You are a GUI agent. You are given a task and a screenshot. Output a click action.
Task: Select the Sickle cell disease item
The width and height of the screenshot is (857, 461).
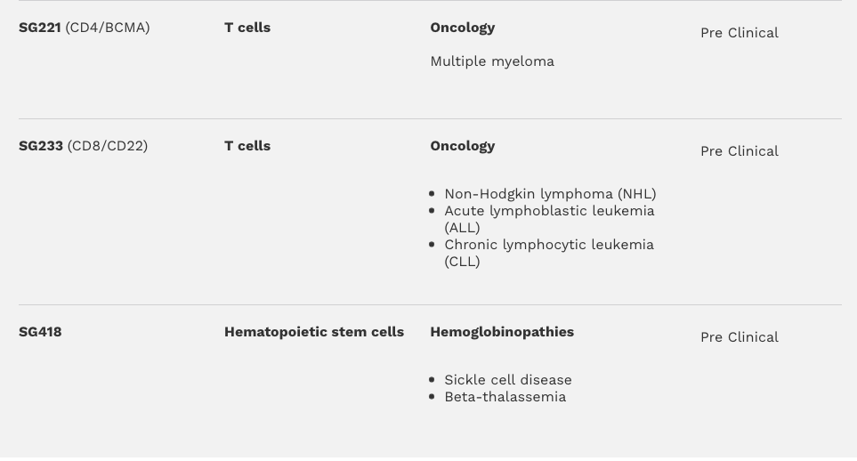click(508, 380)
